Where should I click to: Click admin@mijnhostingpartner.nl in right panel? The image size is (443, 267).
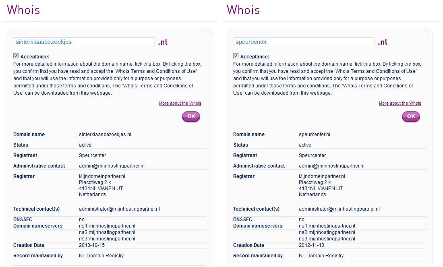332,166
